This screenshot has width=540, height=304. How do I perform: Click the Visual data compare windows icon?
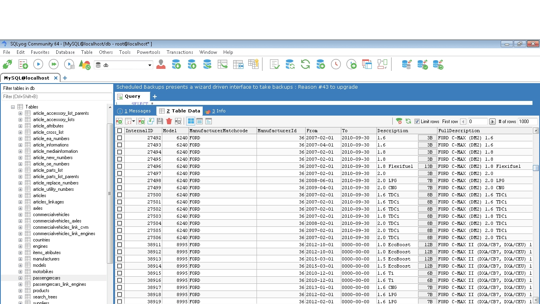pos(367,65)
